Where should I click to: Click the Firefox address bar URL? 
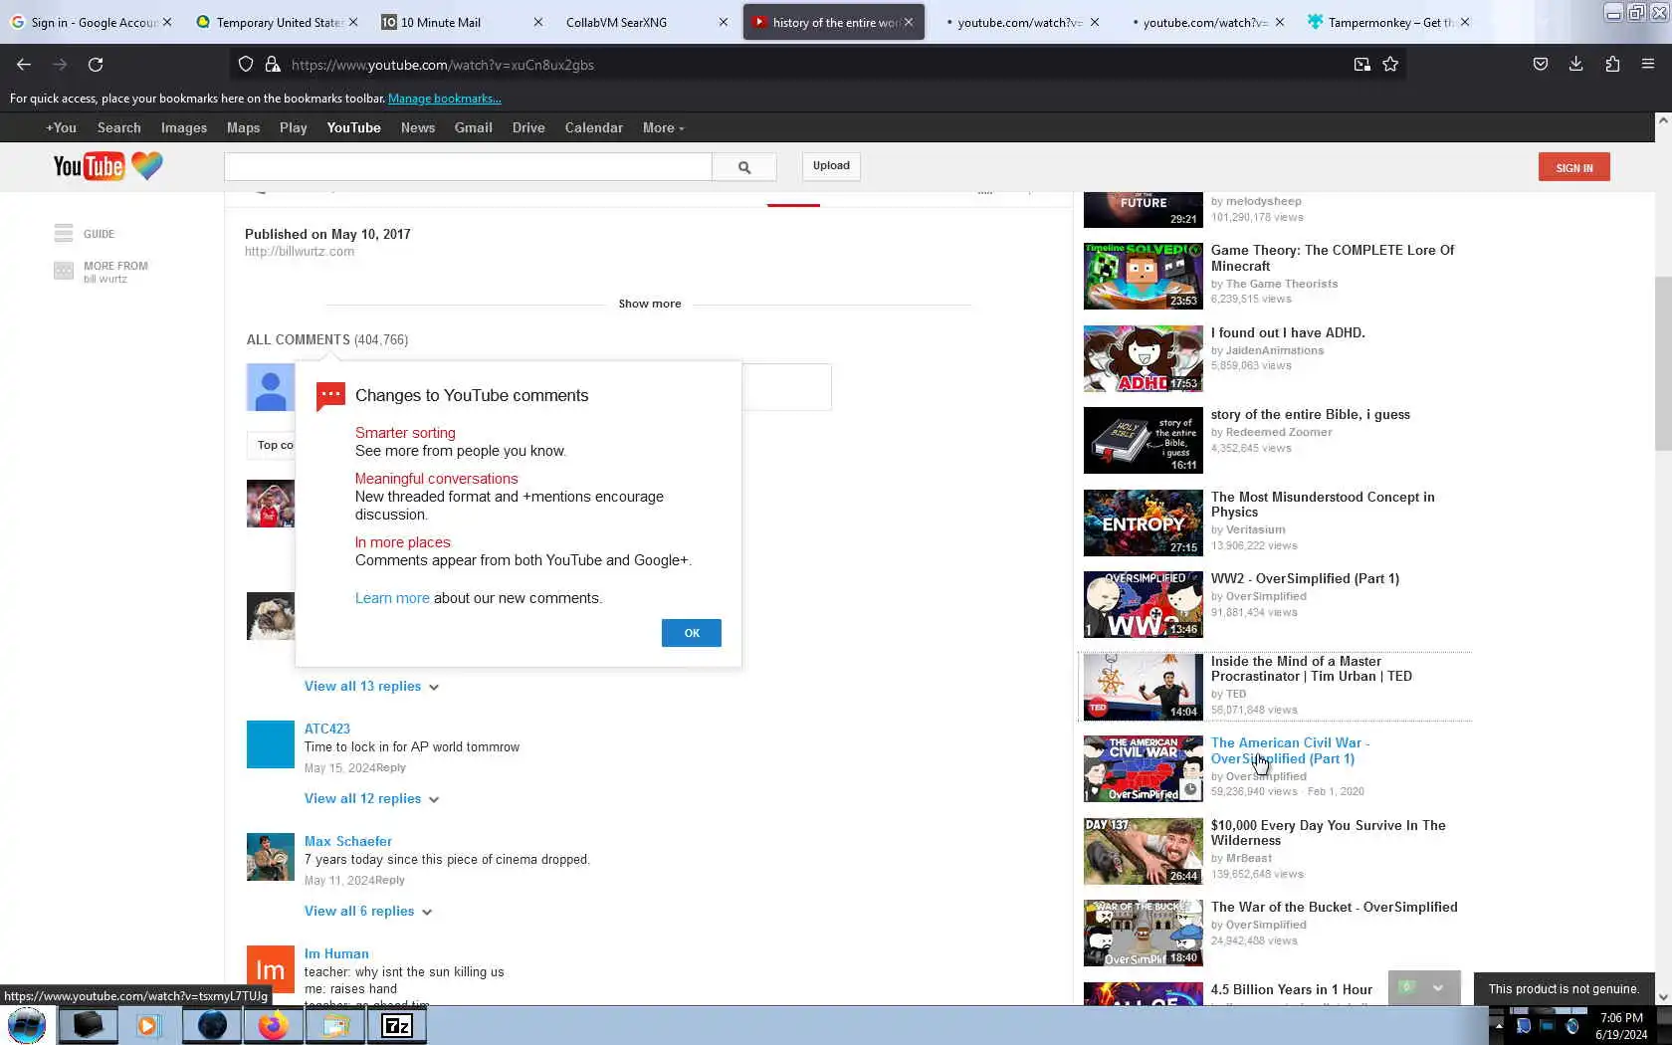443,65
